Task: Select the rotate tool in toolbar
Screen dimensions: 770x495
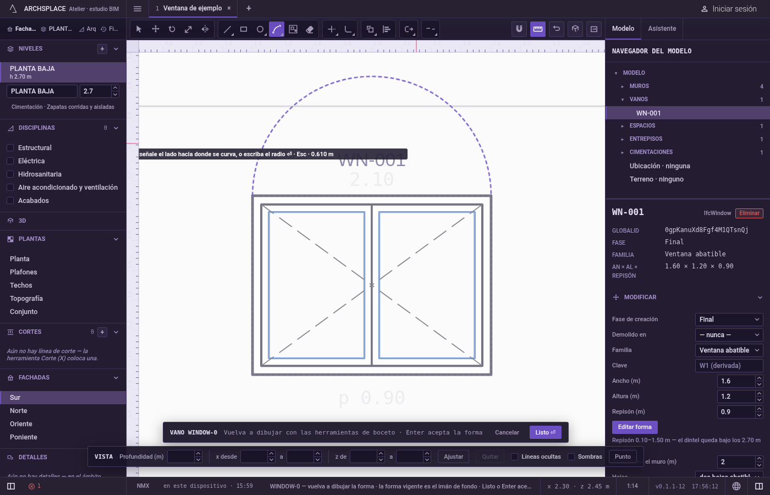Action: (172, 29)
